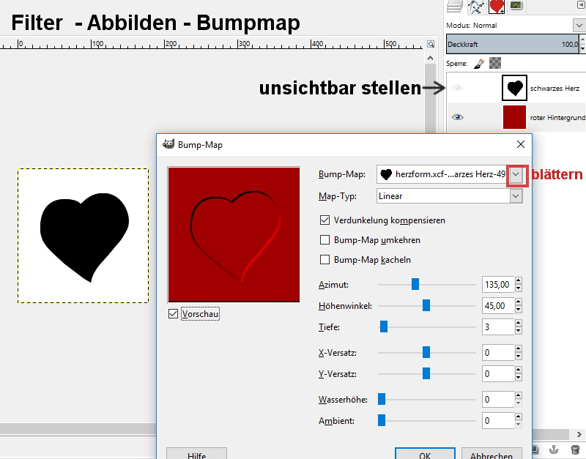
Task: Select the roter Hintergrund layer thumbnail
Action: point(514,117)
